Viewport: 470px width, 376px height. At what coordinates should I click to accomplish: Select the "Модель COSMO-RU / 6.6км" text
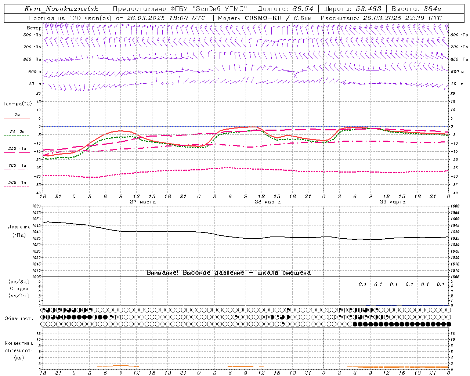click(x=264, y=18)
